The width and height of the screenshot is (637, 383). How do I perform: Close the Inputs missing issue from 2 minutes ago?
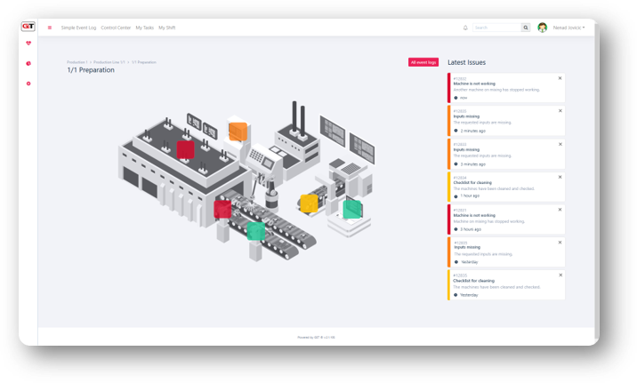pos(560,110)
